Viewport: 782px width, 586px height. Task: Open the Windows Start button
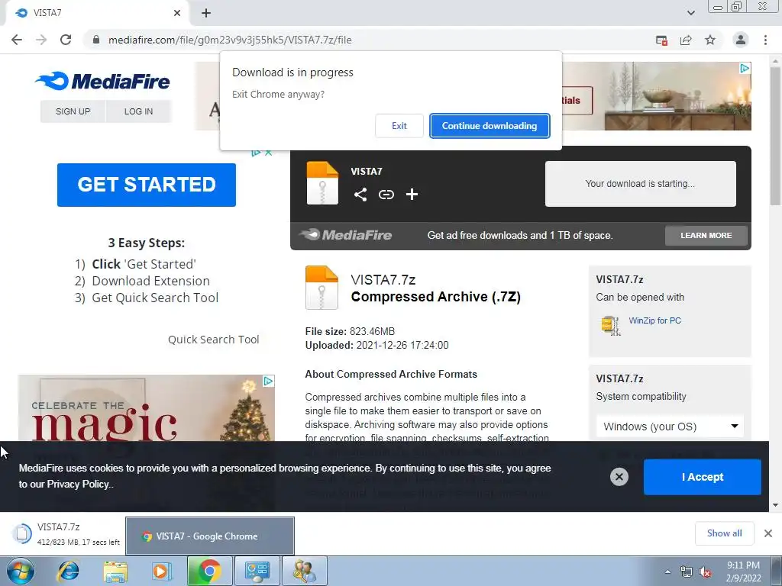21,571
